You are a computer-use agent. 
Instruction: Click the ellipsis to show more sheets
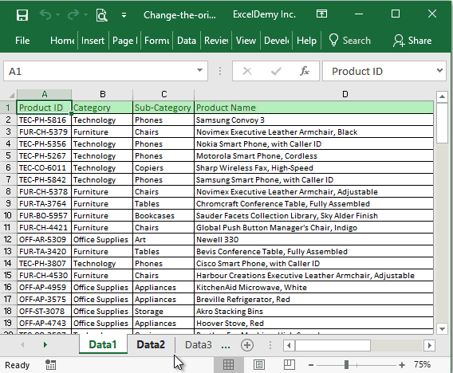point(226,346)
